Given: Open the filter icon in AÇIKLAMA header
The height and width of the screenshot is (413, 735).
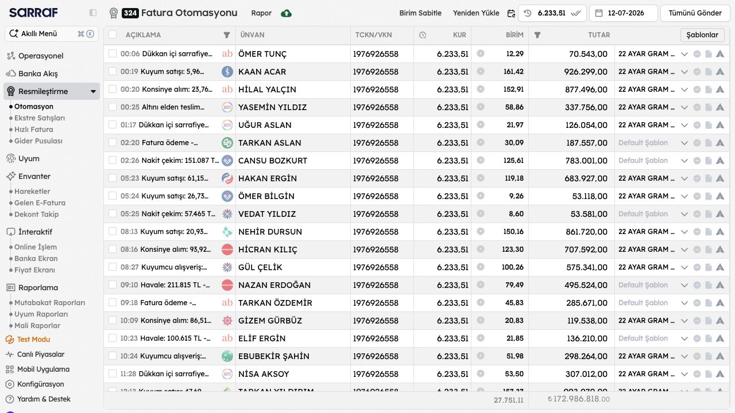Looking at the screenshot, I should (x=227, y=35).
